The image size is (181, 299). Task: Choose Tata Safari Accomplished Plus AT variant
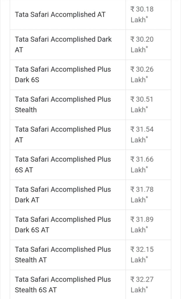click(63, 135)
